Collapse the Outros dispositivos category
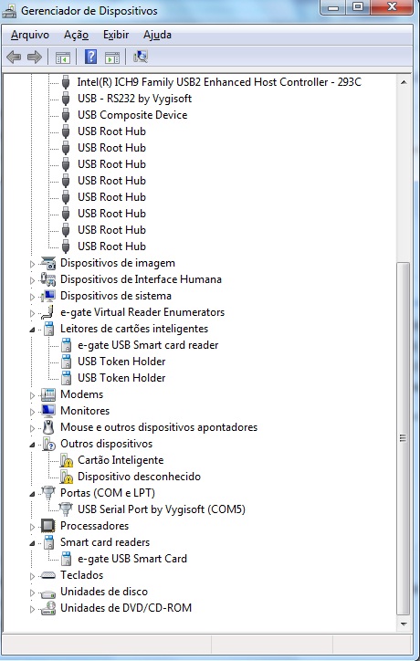The image size is (420, 661). (x=33, y=446)
